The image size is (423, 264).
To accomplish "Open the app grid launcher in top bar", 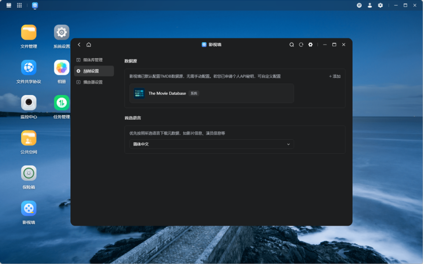I will tap(19, 5).
